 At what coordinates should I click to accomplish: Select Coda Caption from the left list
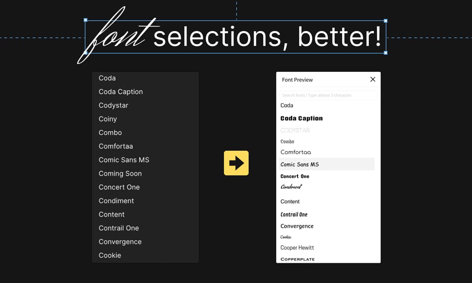coord(120,92)
